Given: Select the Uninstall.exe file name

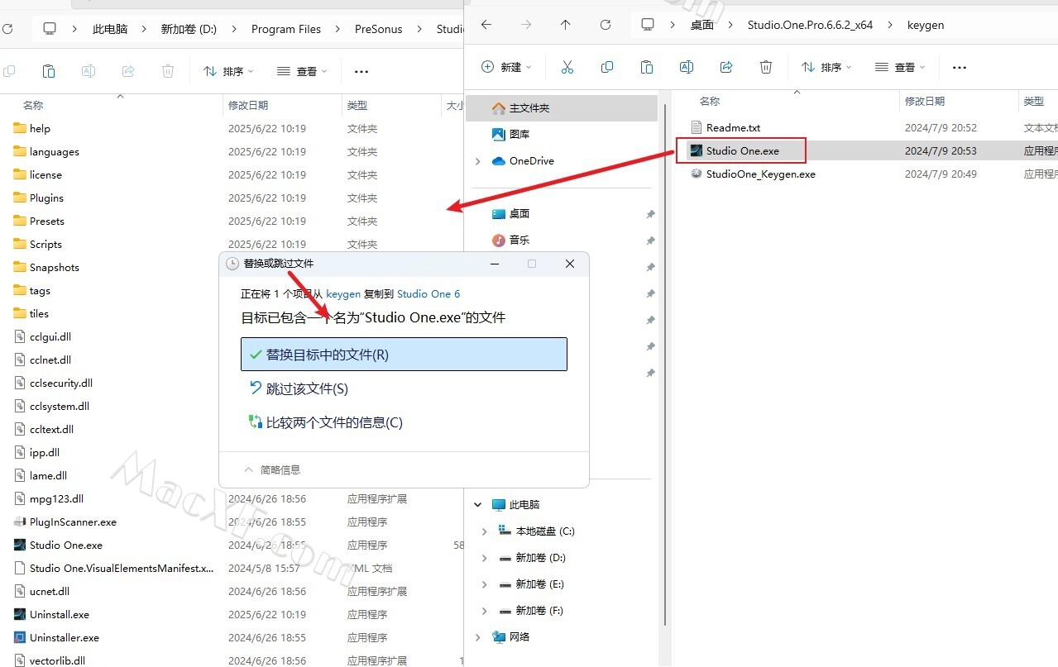Looking at the screenshot, I should click(x=60, y=615).
